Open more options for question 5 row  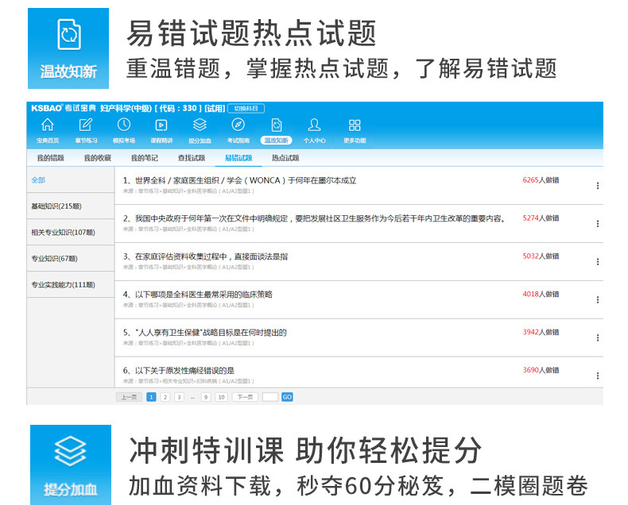pyautogui.click(x=598, y=337)
